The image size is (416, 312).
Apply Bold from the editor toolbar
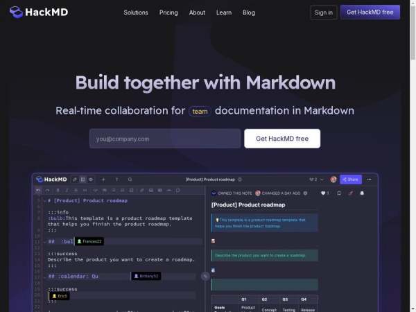[x=58, y=190]
